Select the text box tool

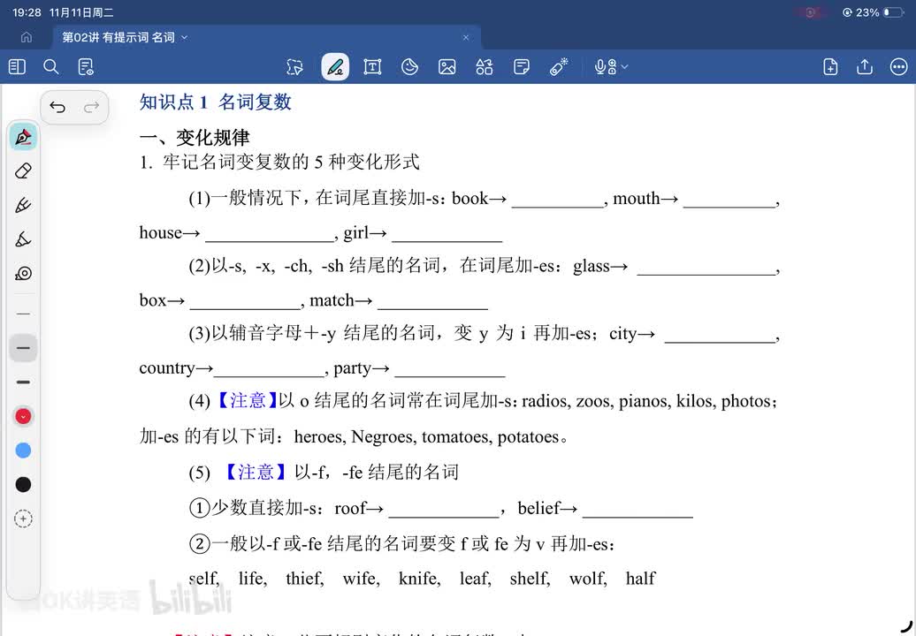372,67
